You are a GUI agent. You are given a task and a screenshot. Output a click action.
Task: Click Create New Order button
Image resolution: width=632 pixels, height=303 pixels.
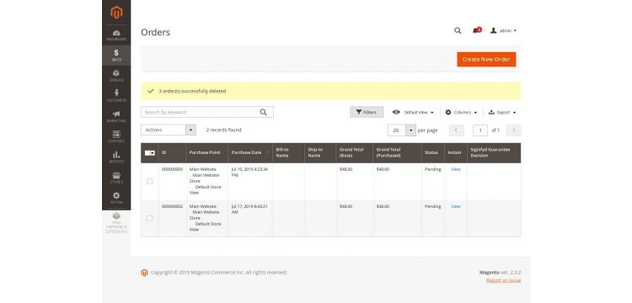486,59
